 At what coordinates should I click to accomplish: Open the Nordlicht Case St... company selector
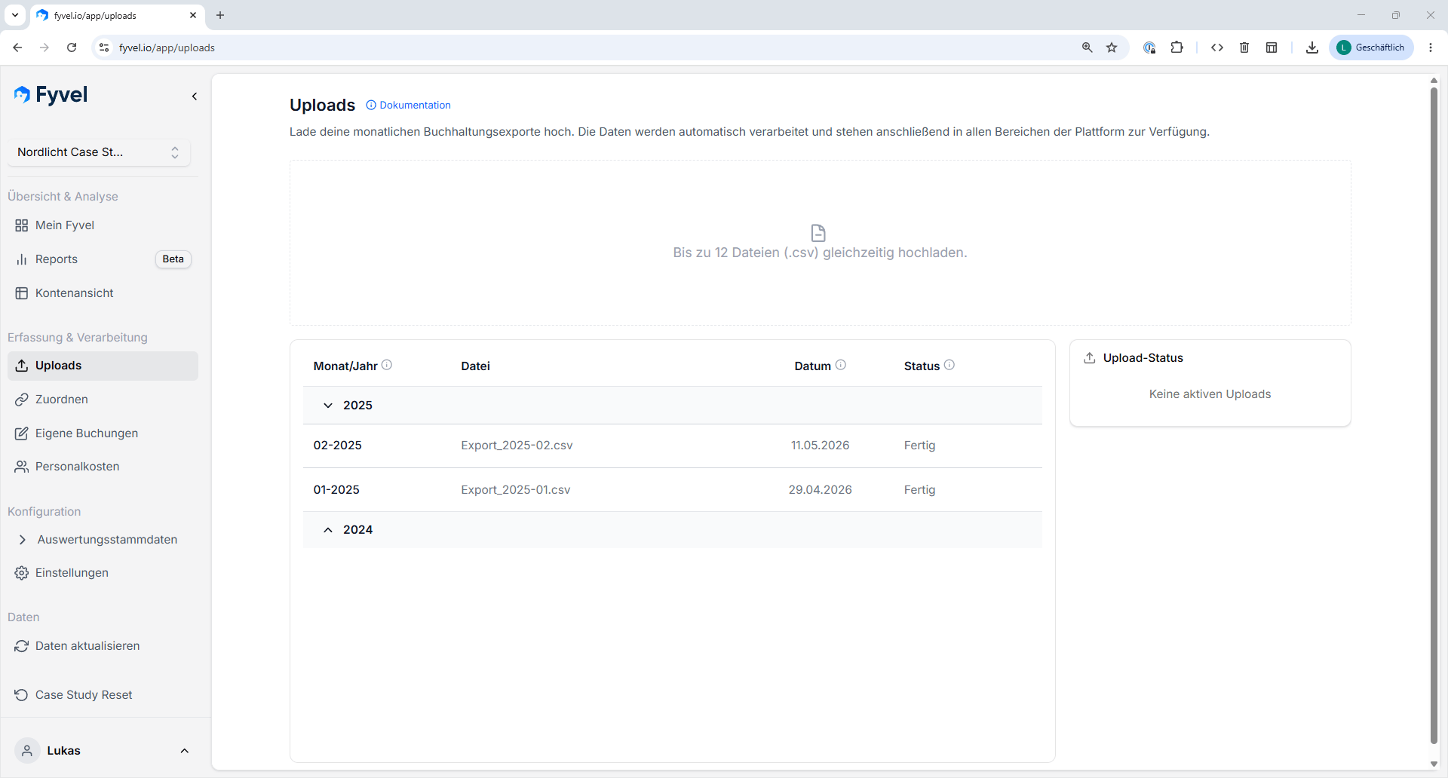click(99, 152)
